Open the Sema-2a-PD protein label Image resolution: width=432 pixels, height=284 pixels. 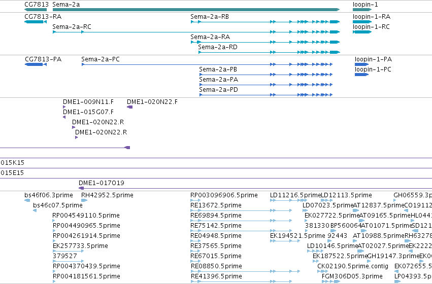(218, 90)
